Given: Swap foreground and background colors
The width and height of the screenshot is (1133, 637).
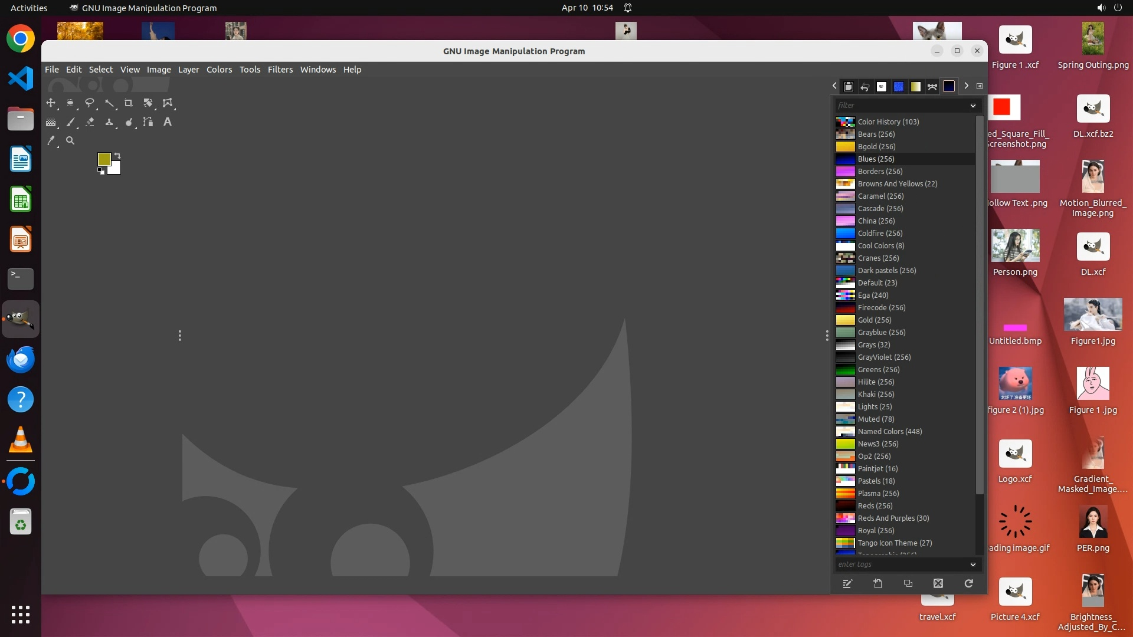Looking at the screenshot, I should [x=117, y=156].
